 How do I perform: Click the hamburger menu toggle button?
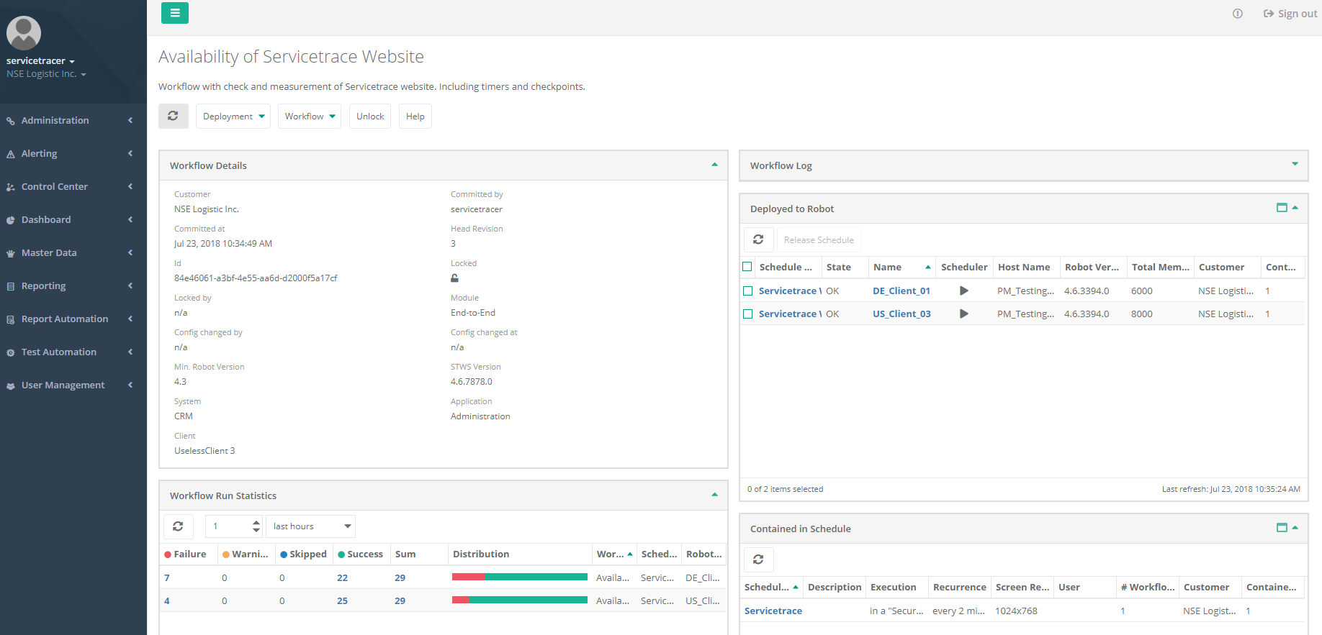(x=175, y=13)
